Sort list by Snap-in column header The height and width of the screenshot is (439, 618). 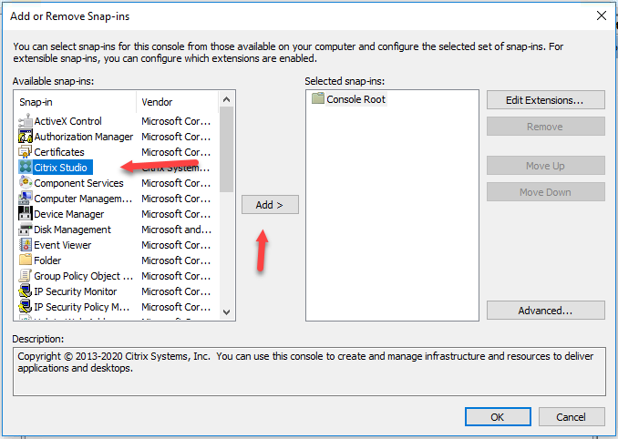[75, 102]
